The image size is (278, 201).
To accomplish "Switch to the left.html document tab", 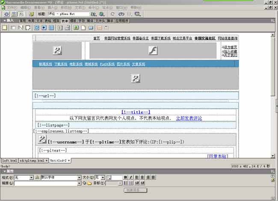I will tap(9, 160).
